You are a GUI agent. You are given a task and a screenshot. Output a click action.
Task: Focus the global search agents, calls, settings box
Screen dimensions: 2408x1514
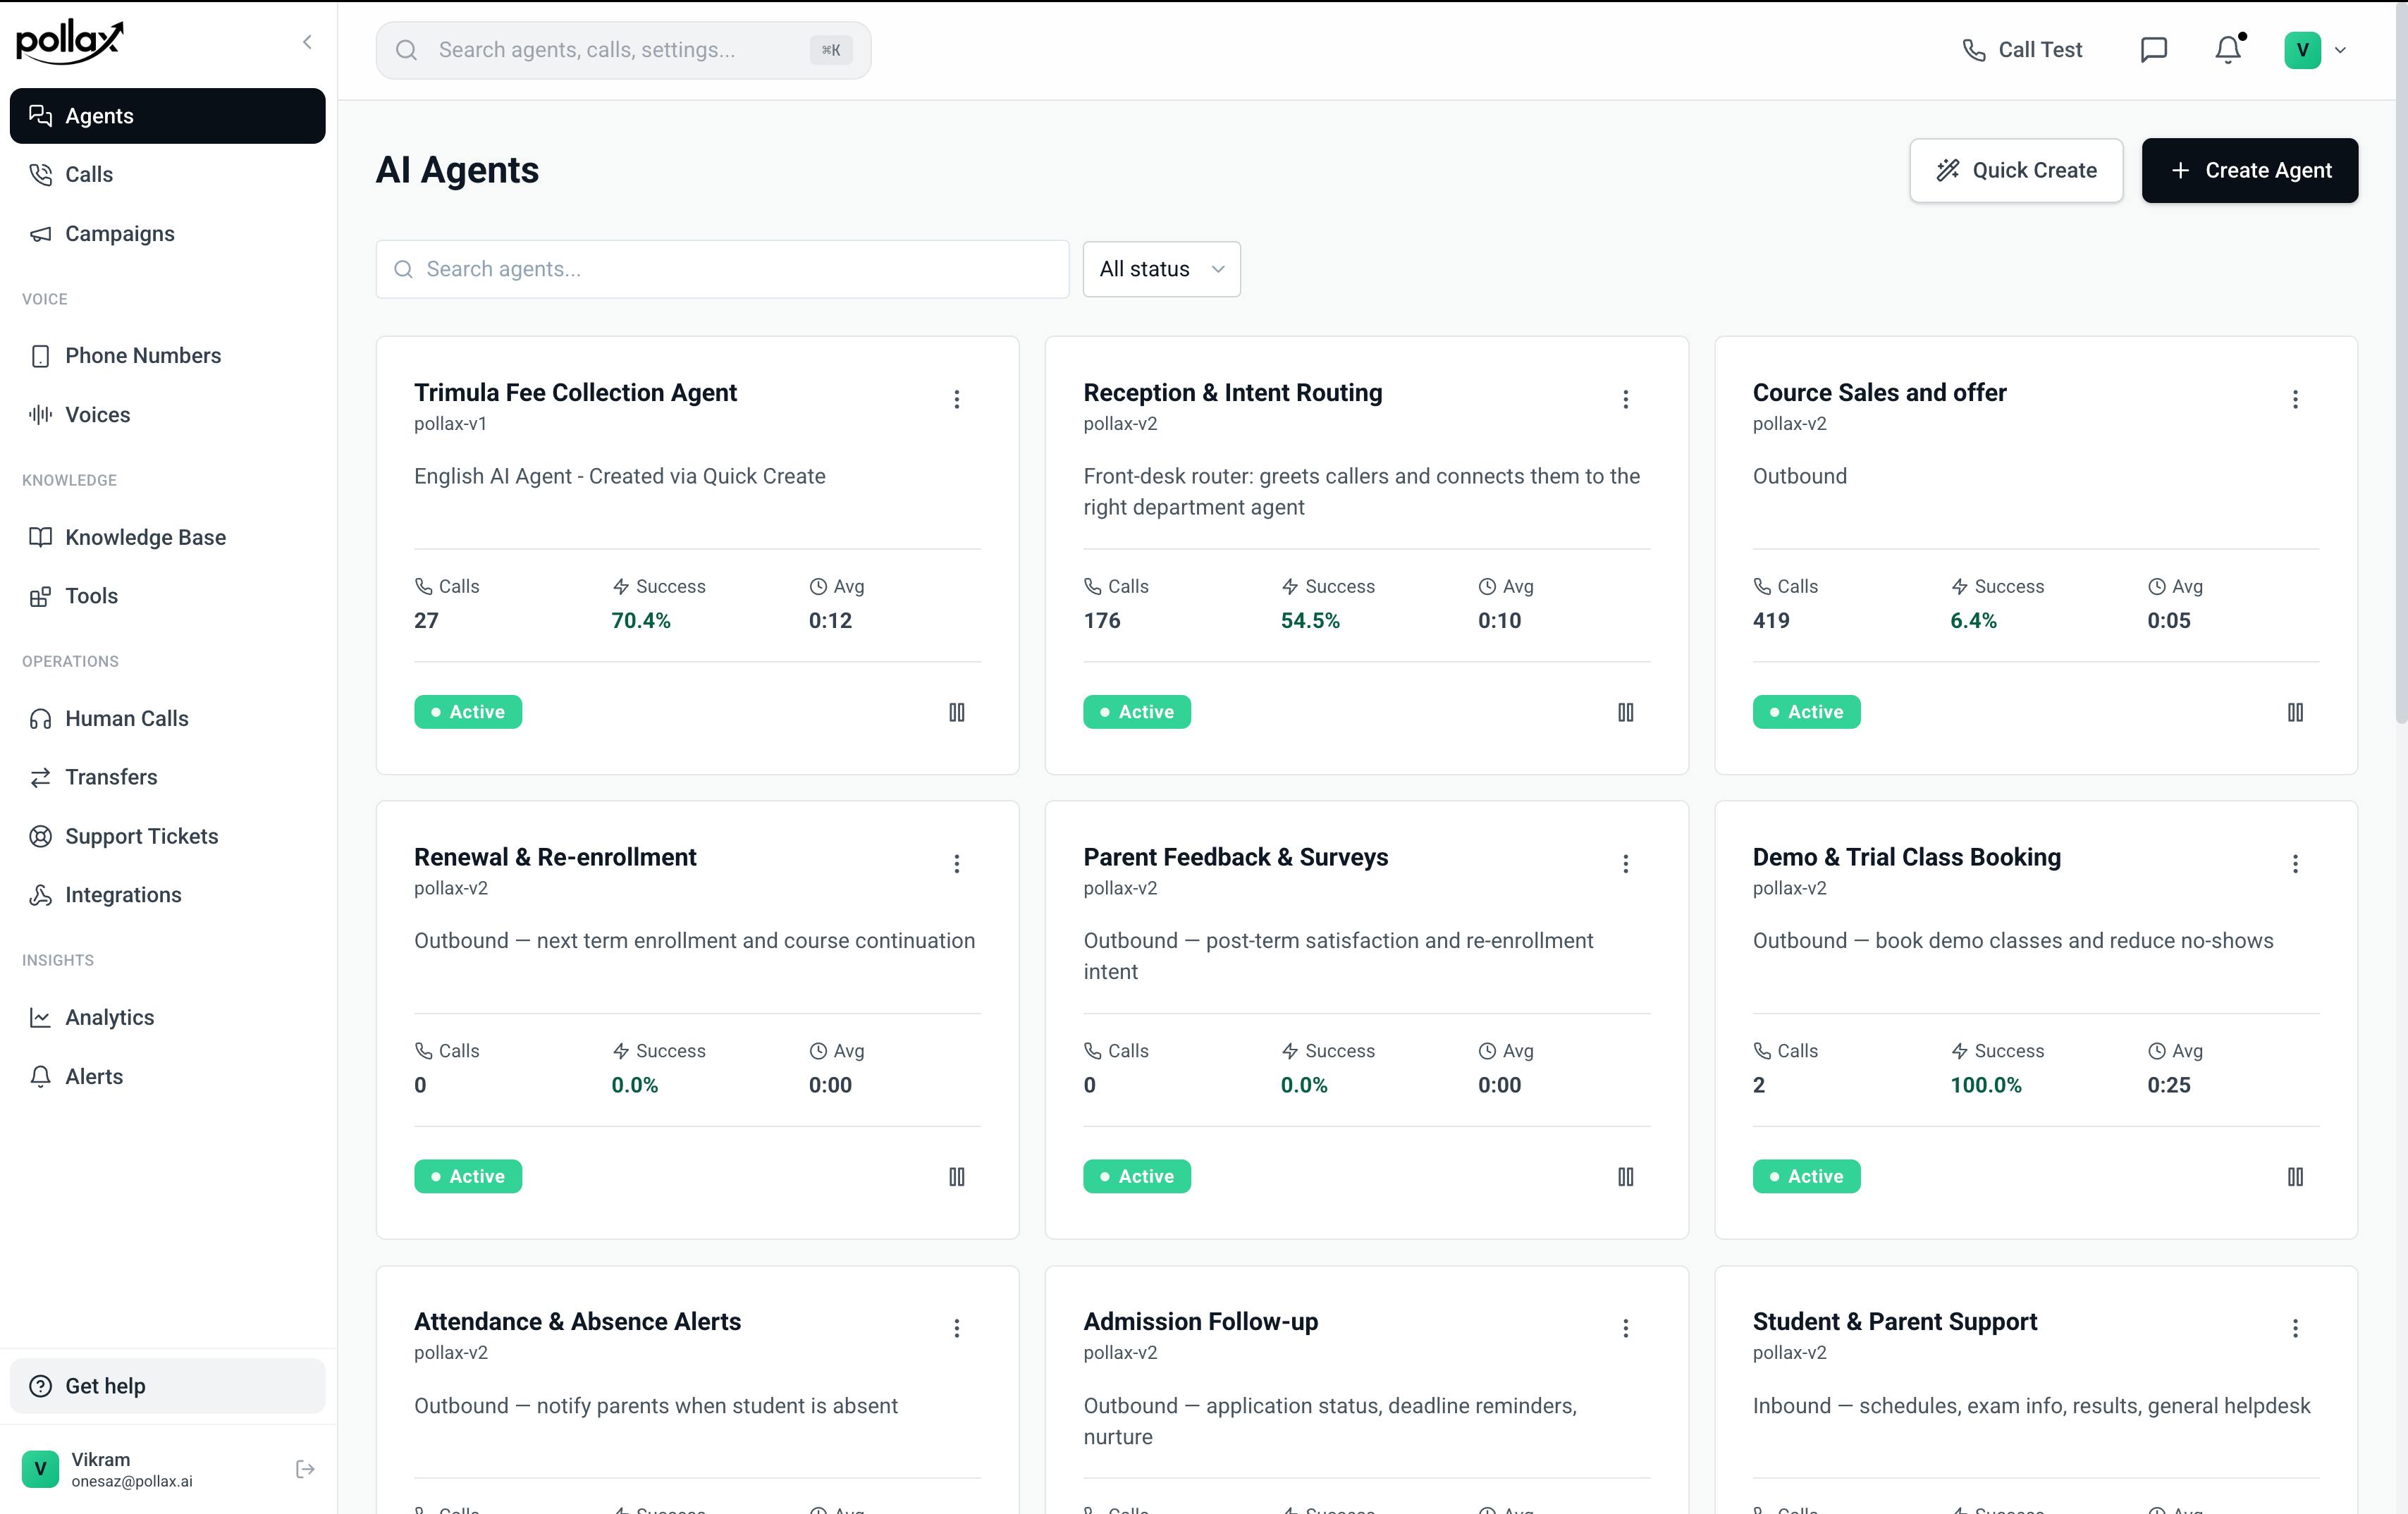point(623,50)
